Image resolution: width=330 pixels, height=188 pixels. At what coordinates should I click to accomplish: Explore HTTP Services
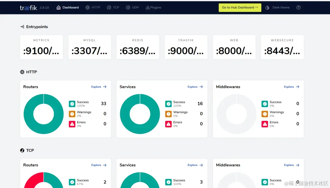[195, 87]
